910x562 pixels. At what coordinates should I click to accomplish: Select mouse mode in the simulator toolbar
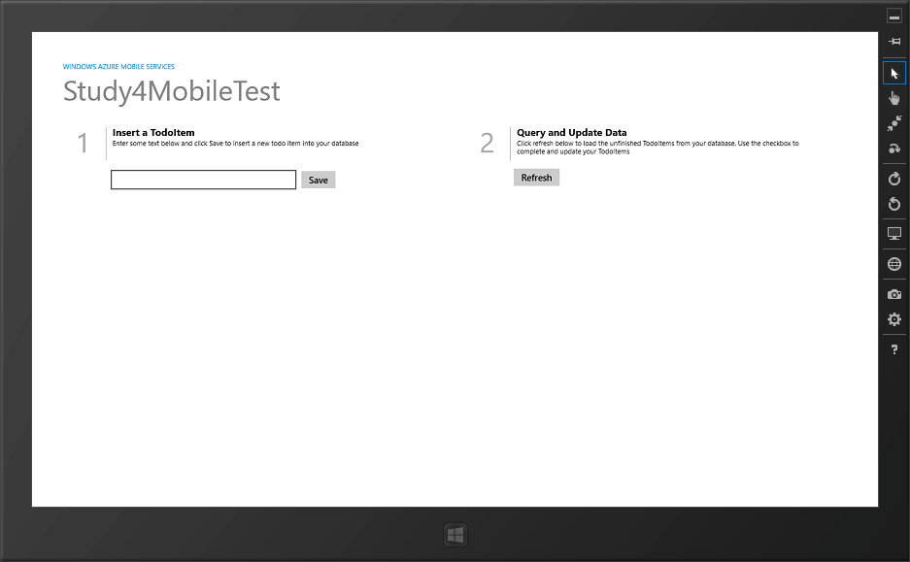[894, 74]
